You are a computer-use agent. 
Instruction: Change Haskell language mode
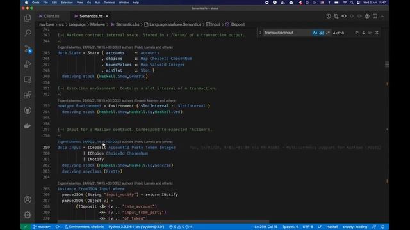tap(332, 227)
